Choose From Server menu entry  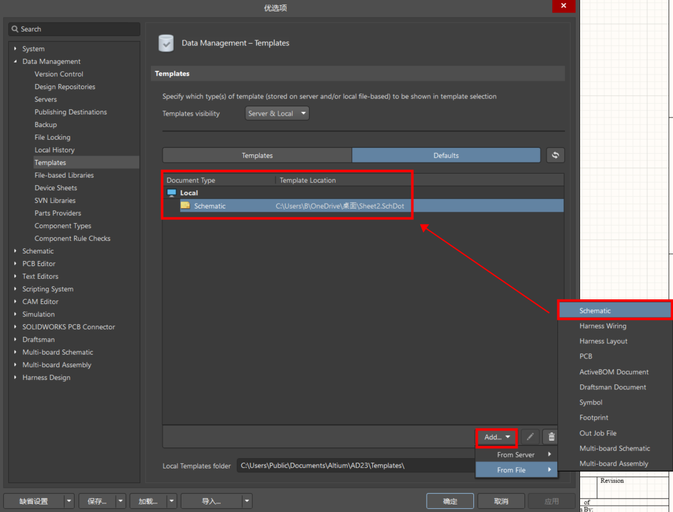[516, 454]
